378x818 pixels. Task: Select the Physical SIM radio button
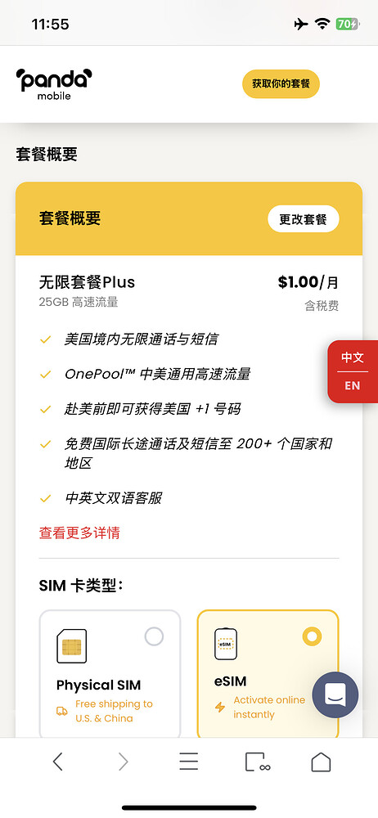154,636
